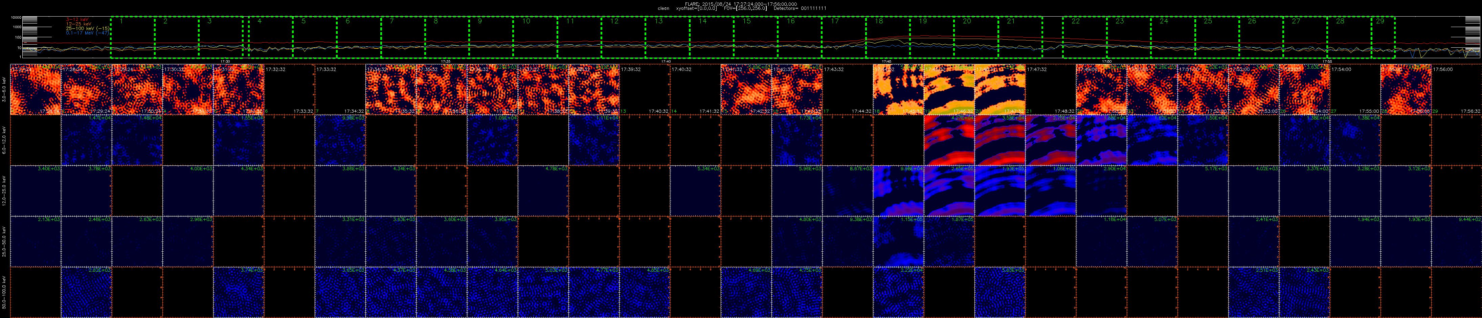This screenshot has width=1482, height=318.
Task: Select time interval 21 in the light curve
Action: tap(1020, 37)
